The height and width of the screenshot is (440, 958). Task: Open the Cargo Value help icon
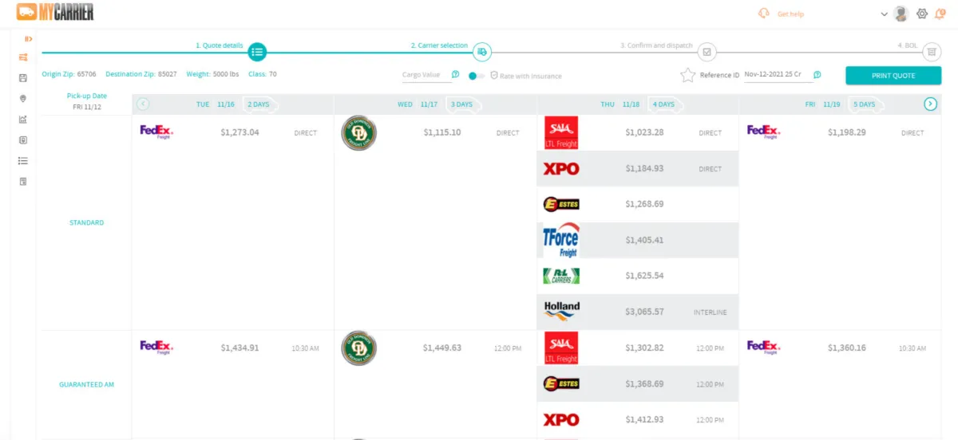point(455,74)
